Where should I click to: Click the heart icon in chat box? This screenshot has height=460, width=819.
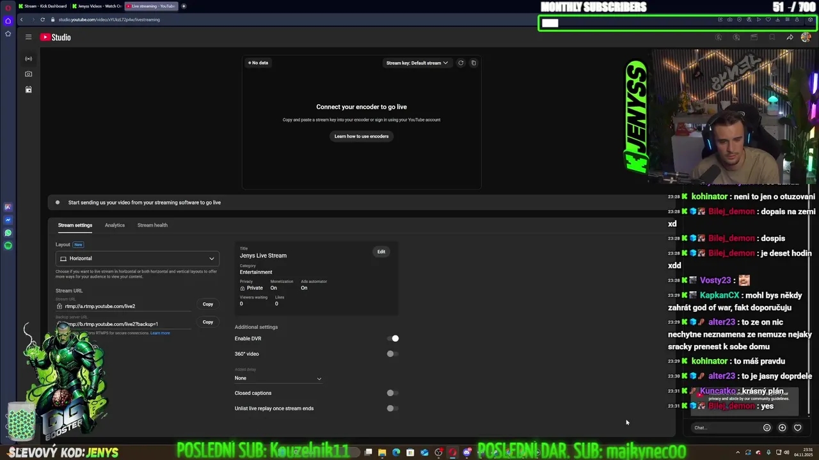click(x=797, y=427)
